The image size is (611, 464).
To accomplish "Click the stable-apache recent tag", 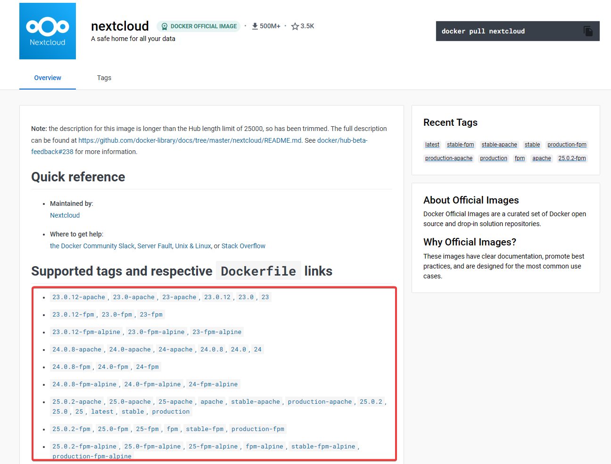I will point(499,145).
